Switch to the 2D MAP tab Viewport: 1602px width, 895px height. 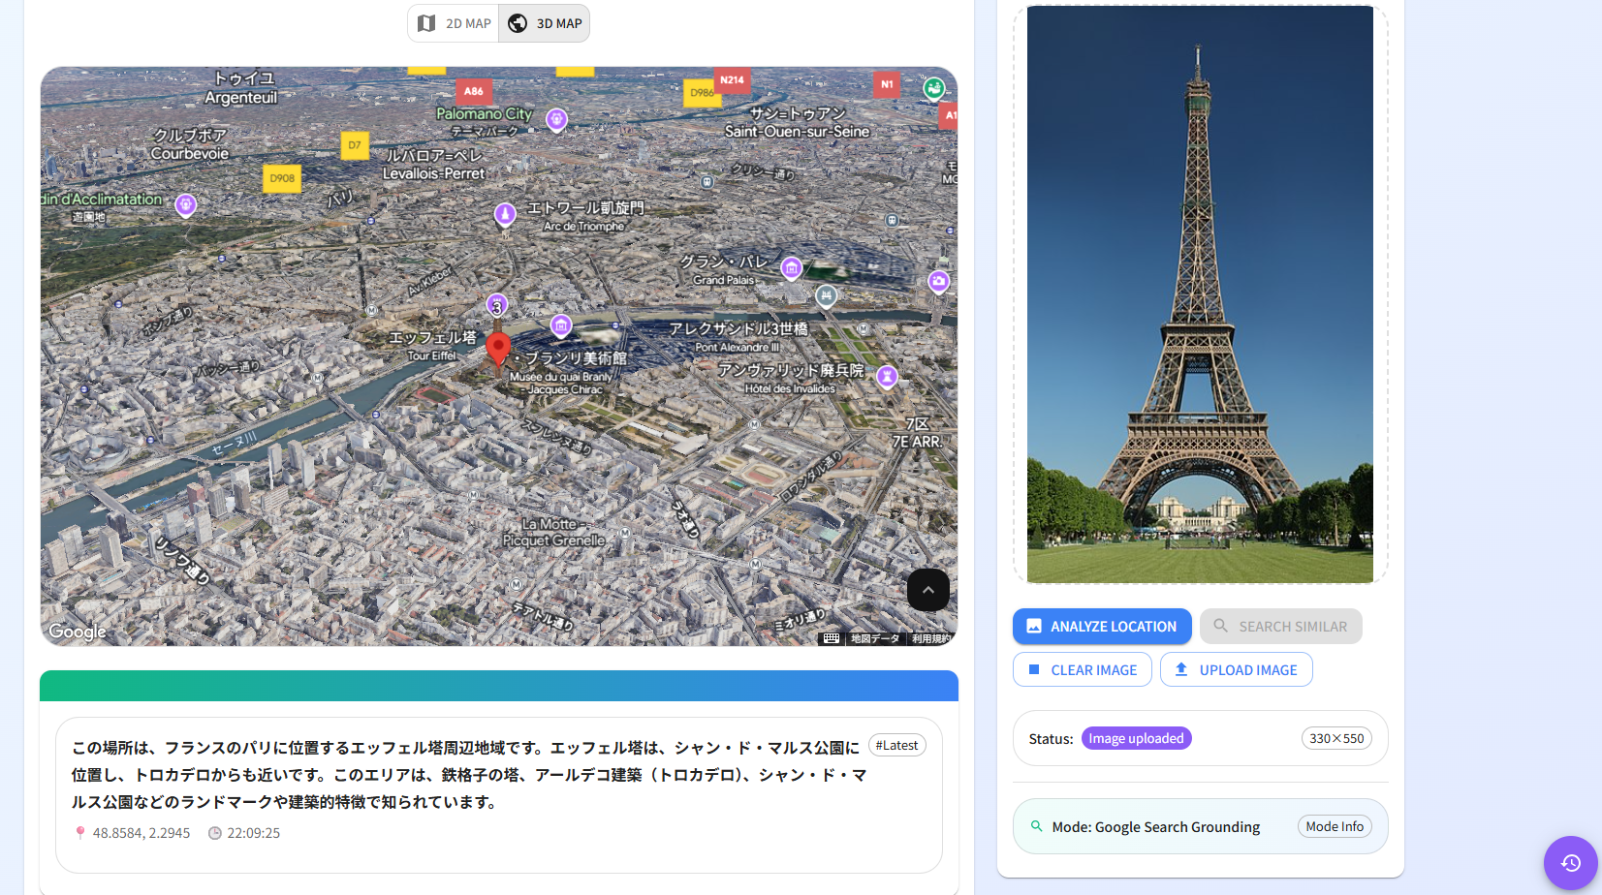(453, 22)
